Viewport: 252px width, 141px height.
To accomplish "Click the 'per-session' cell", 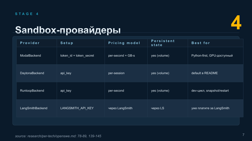I will (x=126, y=73).
